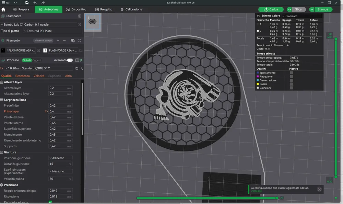
Task: Click the vertical layer slider top handle
Action: 336,39
